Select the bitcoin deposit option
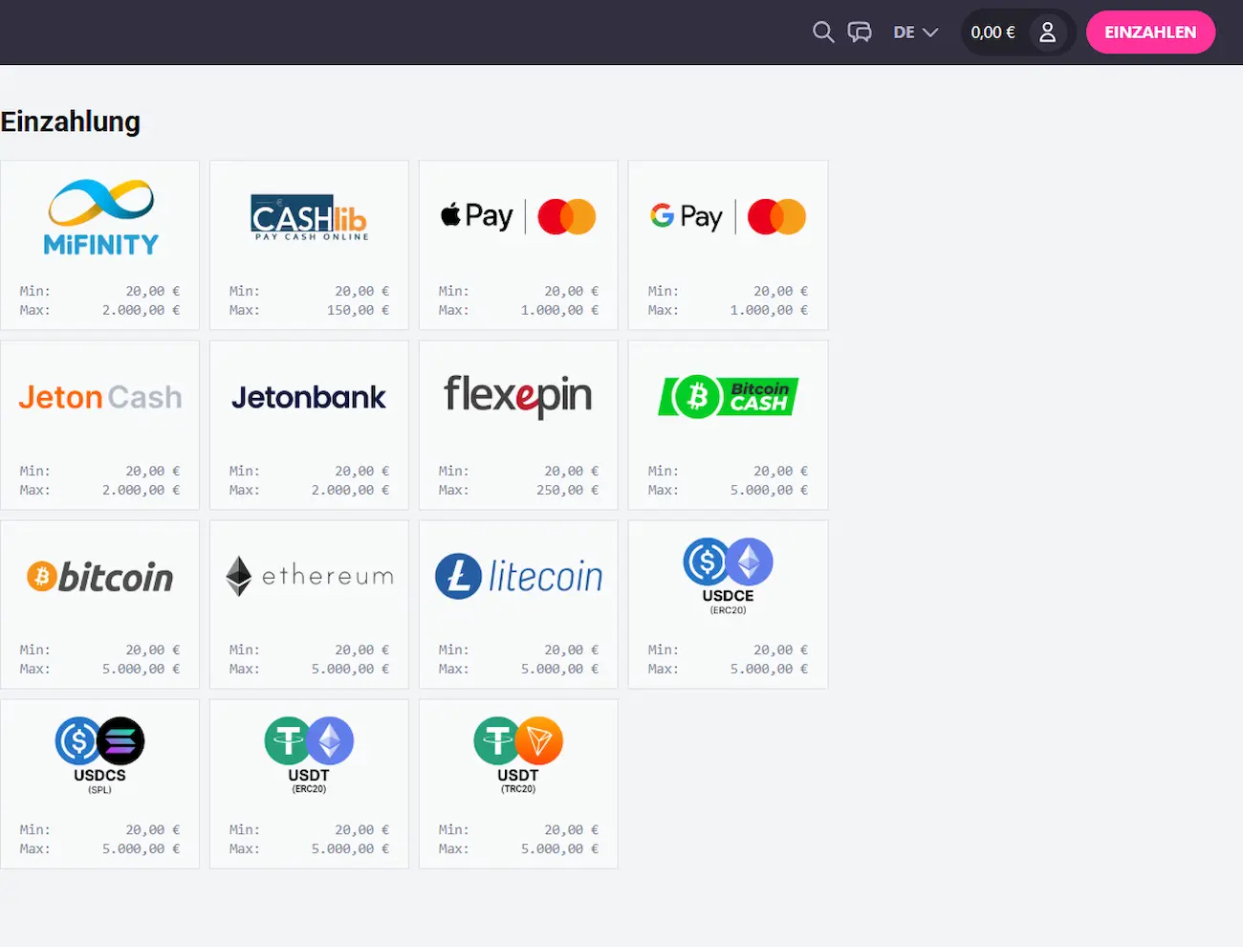The width and height of the screenshot is (1243, 947). click(100, 605)
